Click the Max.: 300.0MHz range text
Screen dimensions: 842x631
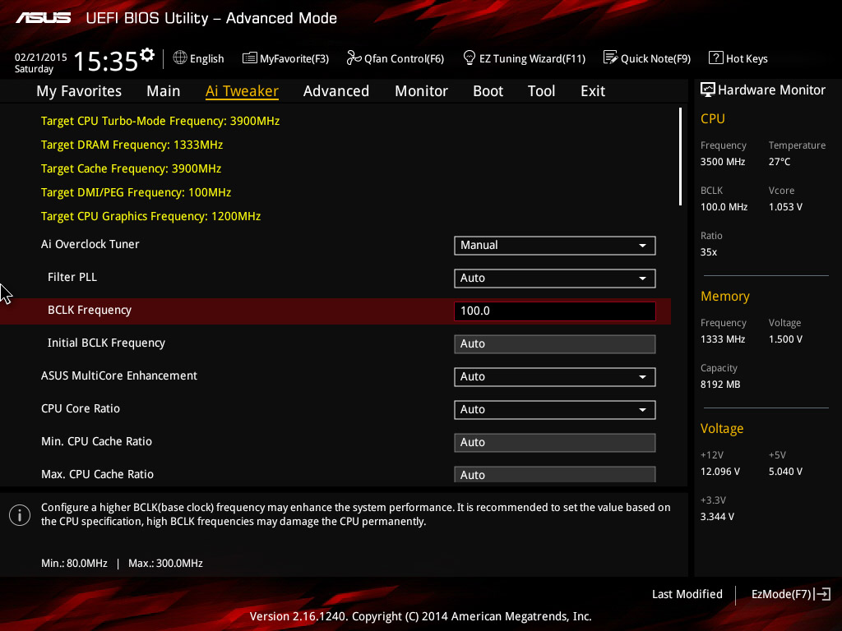165,564
